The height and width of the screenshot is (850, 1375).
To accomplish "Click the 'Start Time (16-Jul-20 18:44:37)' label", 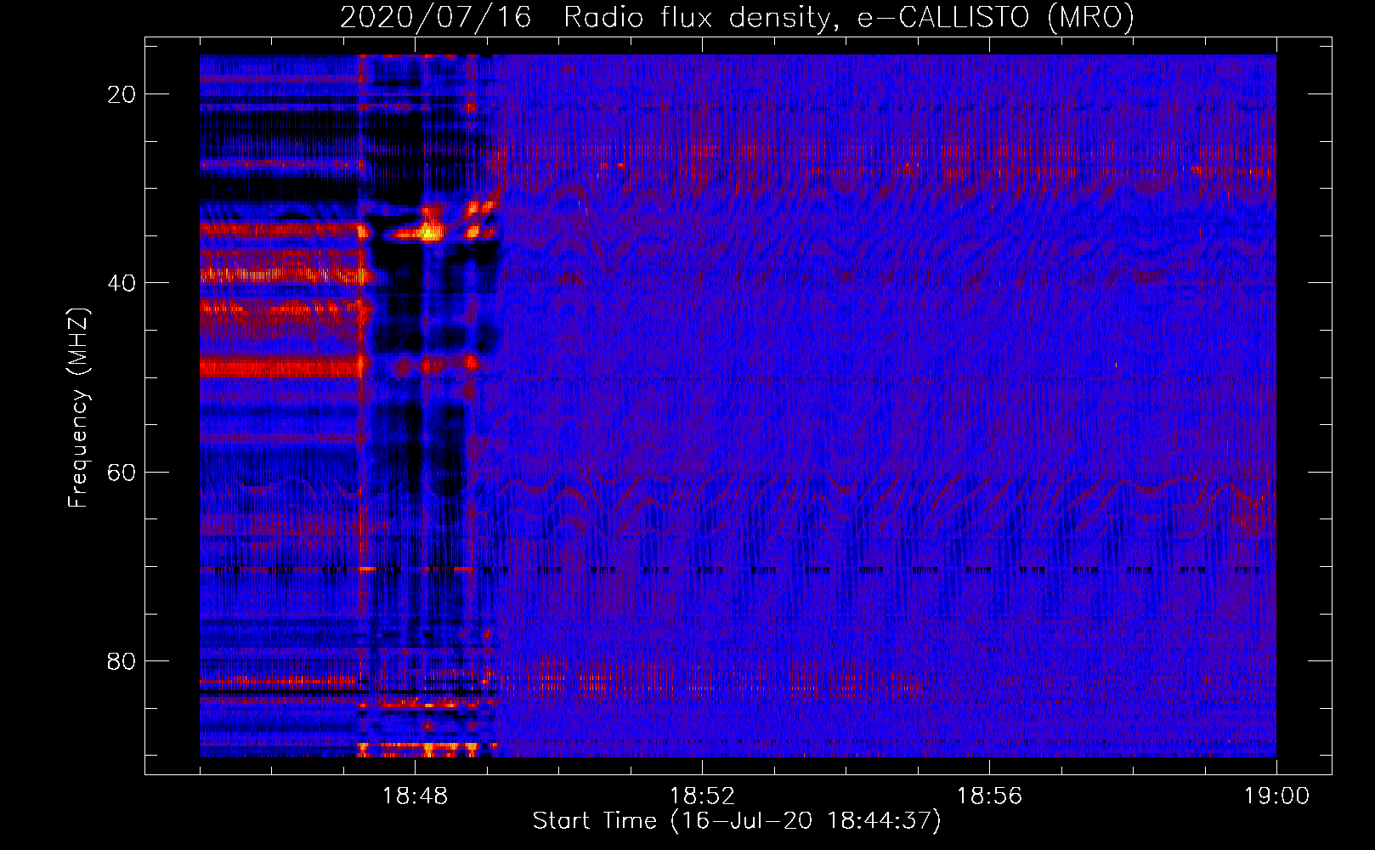I will coord(737,821).
